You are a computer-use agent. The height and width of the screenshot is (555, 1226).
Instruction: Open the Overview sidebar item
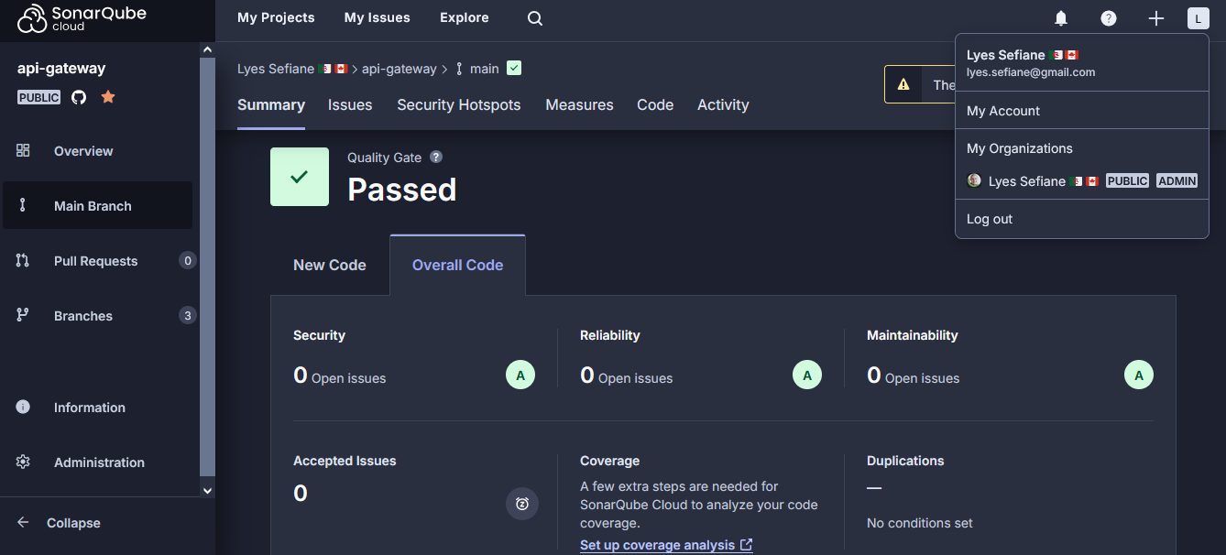97,151
